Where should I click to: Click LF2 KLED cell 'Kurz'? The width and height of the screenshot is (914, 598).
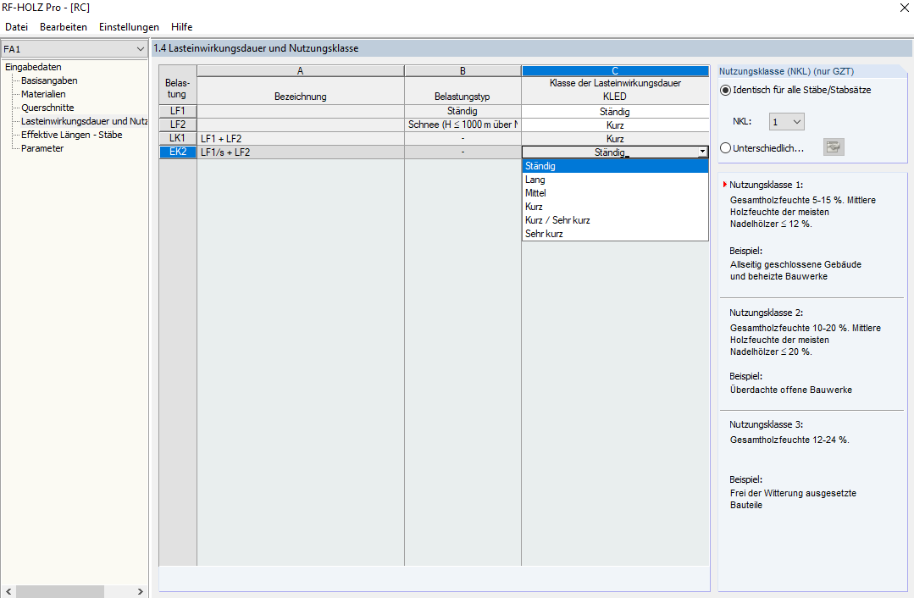[x=615, y=125]
